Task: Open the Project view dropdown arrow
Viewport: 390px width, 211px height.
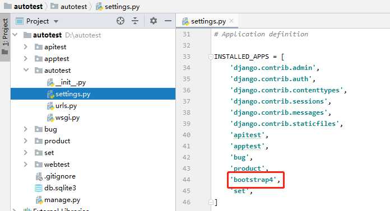Action: click(x=56, y=22)
